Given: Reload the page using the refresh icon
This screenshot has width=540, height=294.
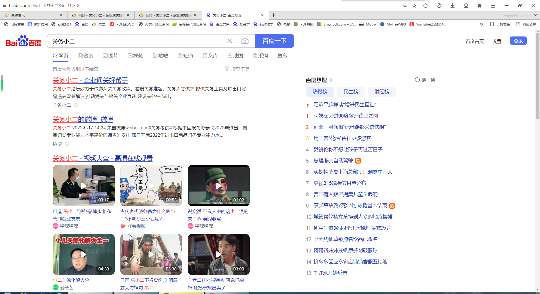Looking at the screenshot, I should click(426, 6).
